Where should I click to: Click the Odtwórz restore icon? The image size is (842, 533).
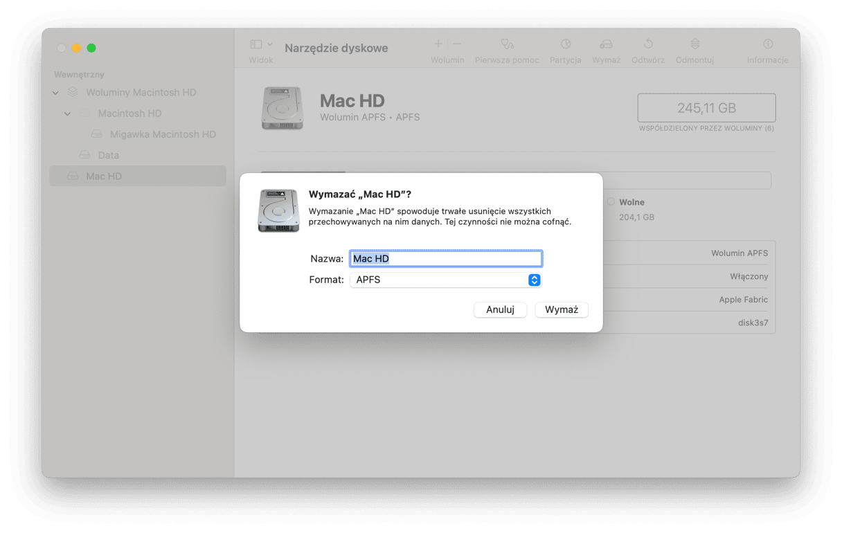pyautogui.click(x=648, y=44)
